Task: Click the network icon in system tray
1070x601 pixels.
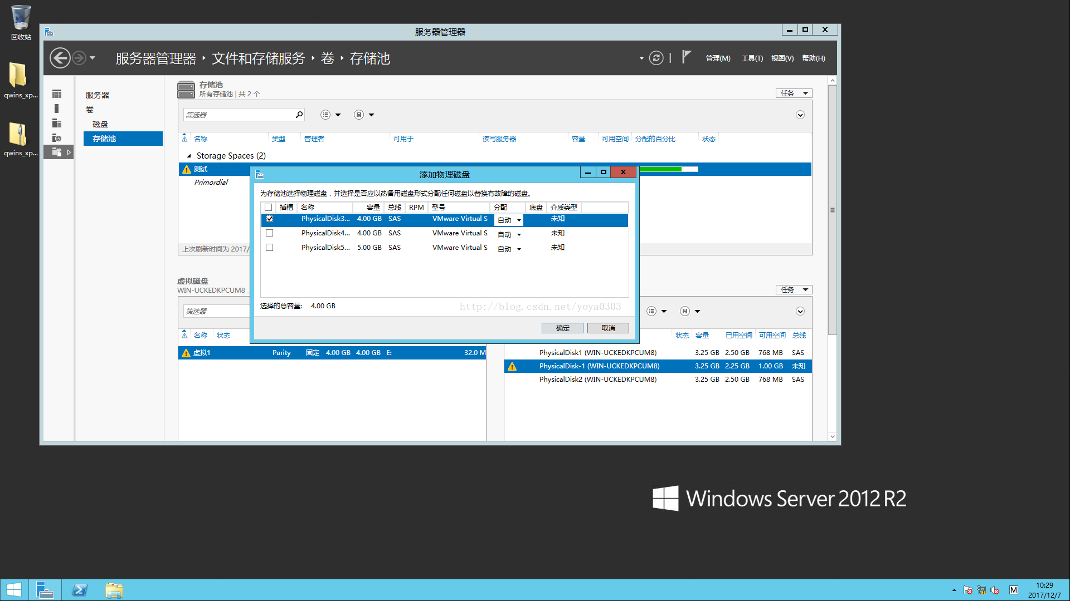Action: coord(981,590)
